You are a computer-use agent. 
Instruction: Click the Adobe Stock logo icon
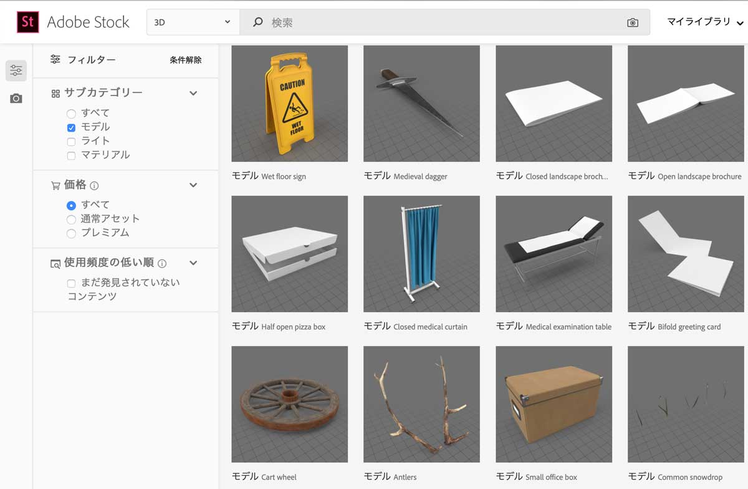pos(27,22)
